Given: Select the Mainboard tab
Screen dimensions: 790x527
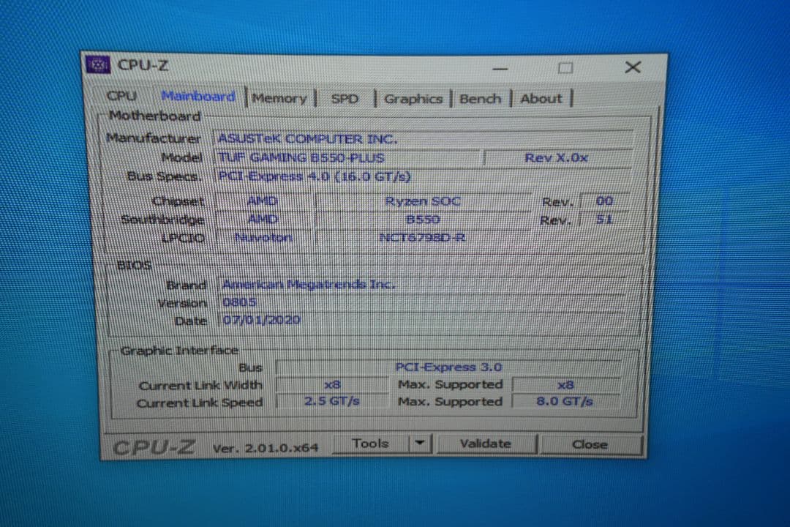Looking at the screenshot, I should click(x=197, y=96).
